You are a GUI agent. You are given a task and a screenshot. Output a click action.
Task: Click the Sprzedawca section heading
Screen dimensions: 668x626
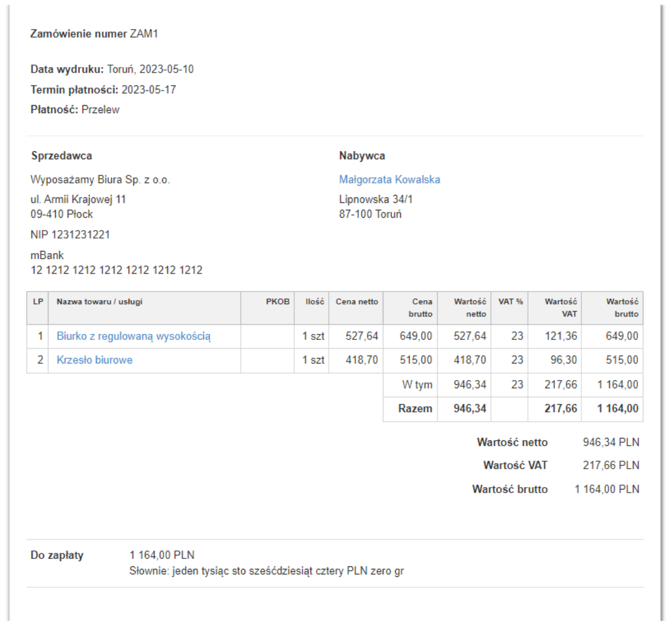[x=62, y=156]
